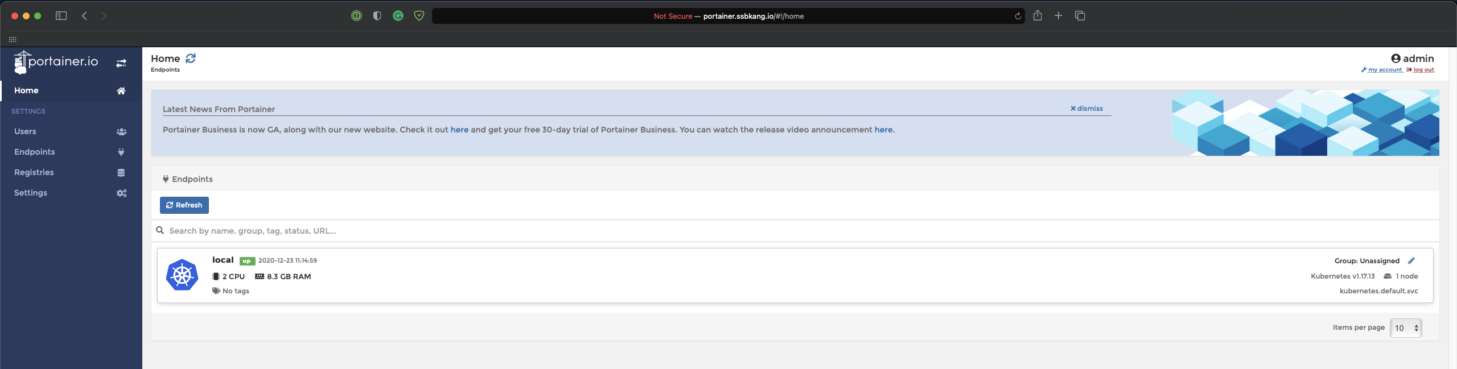Open Registries from the sidebar
This screenshot has width=1457, height=369.
click(x=34, y=172)
